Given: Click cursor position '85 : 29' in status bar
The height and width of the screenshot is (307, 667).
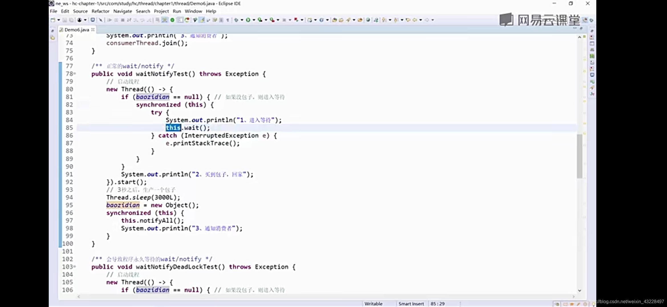Looking at the screenshot, I should click(x=438, y=304).
